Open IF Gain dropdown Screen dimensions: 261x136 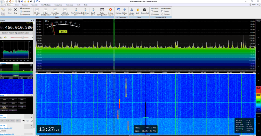click(45, 12)
